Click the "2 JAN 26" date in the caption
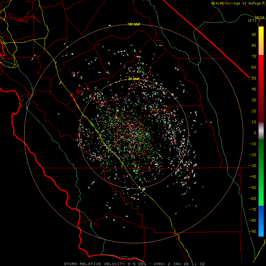The width and height of the screenshot is (266, 266). pyautogui.click(x=178, y=264)
